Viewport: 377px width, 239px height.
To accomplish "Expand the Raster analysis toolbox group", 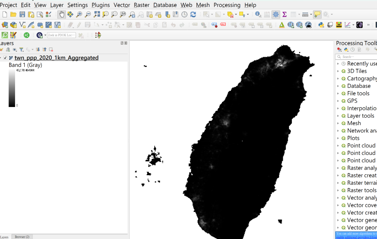I will pyautogui.click(x=338, y=168).
